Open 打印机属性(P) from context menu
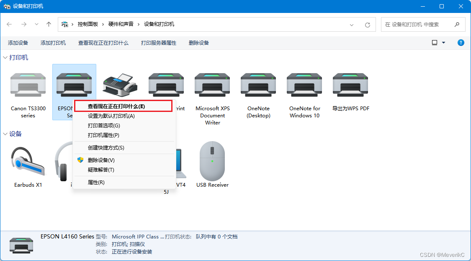Viewport: 471px width, 261px height. pyautogui.click(x=124, y=135)
